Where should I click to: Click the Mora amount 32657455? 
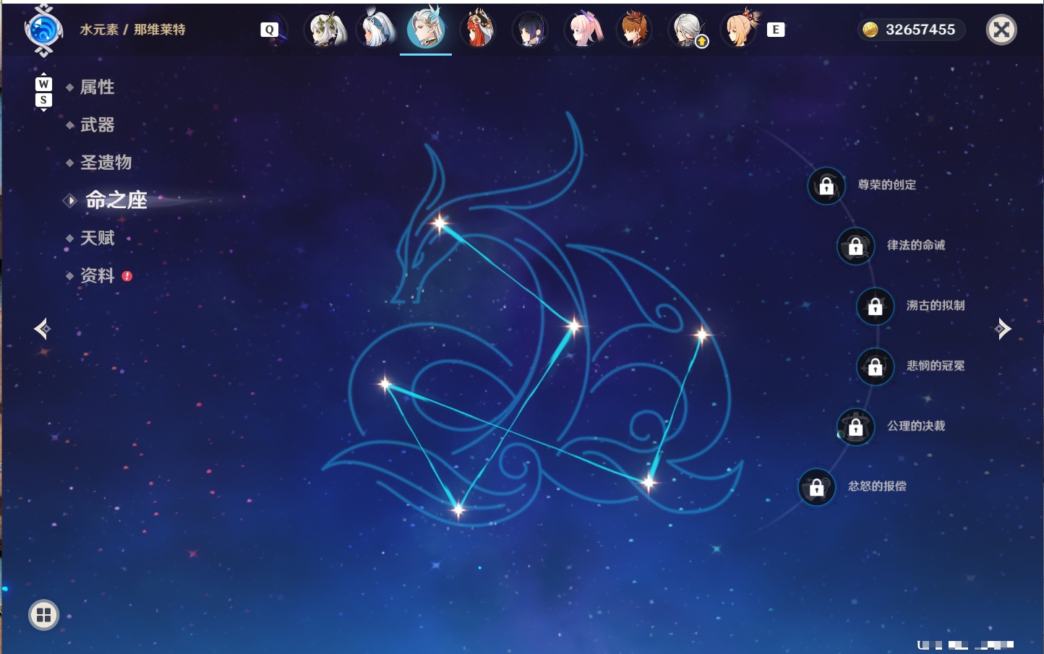click(x=920, y=30)
